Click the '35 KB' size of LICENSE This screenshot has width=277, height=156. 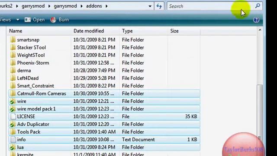191,117
